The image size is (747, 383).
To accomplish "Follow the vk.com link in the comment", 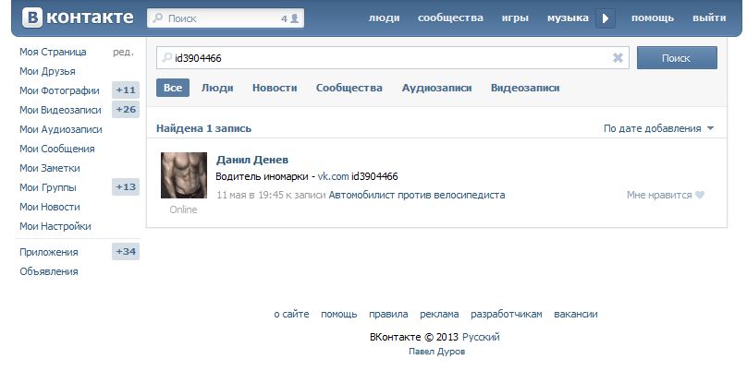I will 334,176.
